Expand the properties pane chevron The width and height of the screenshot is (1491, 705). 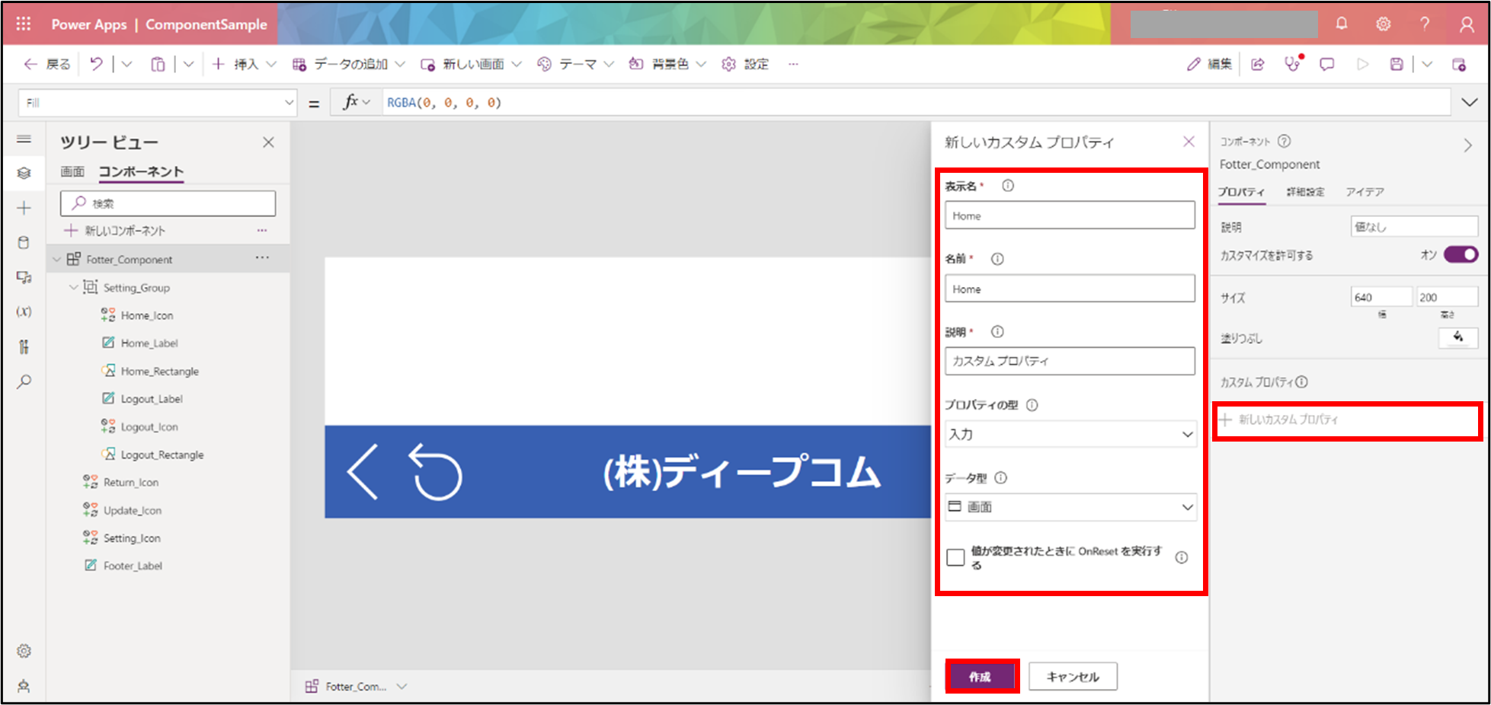coord(1467,145)
